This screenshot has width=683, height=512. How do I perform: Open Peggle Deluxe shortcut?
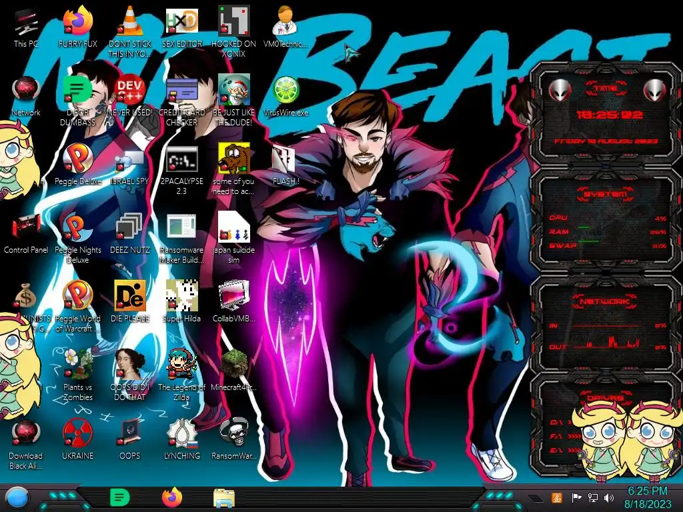pos(77,165)
